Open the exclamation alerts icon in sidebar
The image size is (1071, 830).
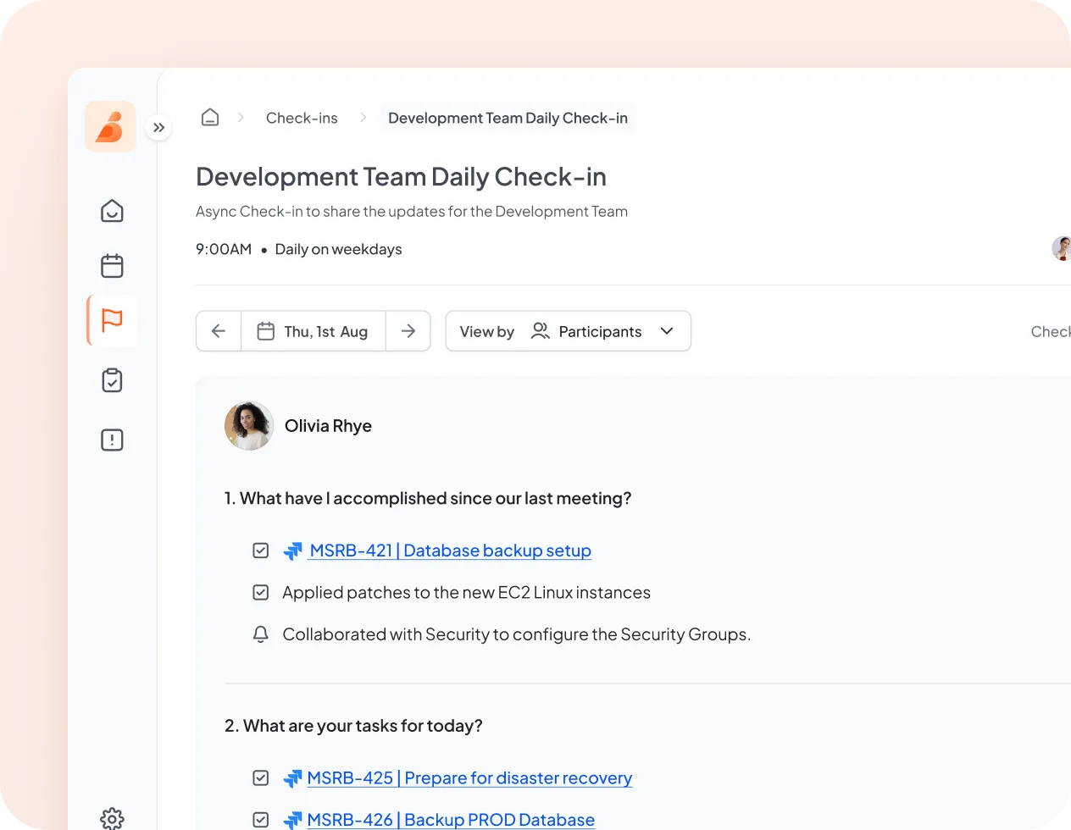tap(112, 440)
